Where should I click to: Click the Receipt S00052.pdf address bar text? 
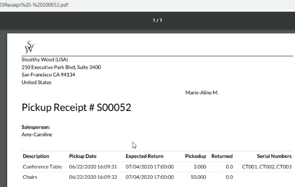(34, 5)
